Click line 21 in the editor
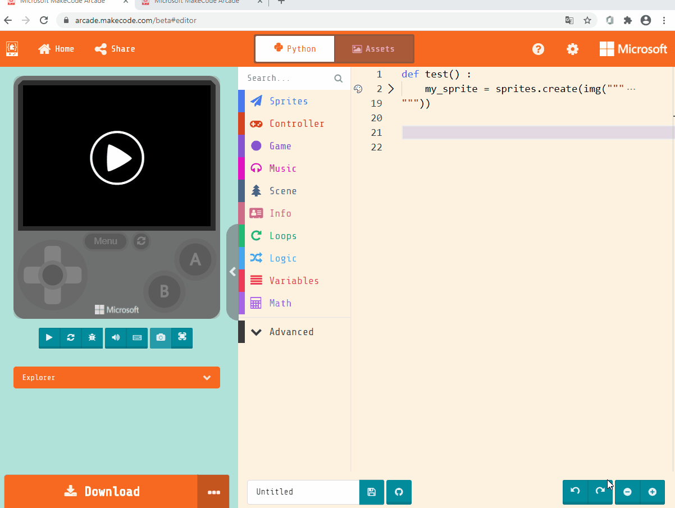The height and width of the screenshot is (508, 675). tap(538, 132)
